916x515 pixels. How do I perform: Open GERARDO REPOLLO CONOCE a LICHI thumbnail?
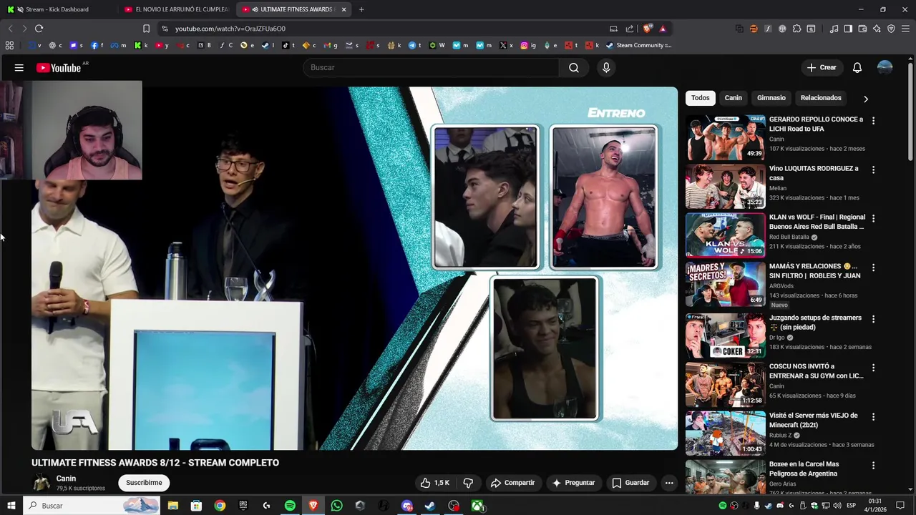click(725, 137)
